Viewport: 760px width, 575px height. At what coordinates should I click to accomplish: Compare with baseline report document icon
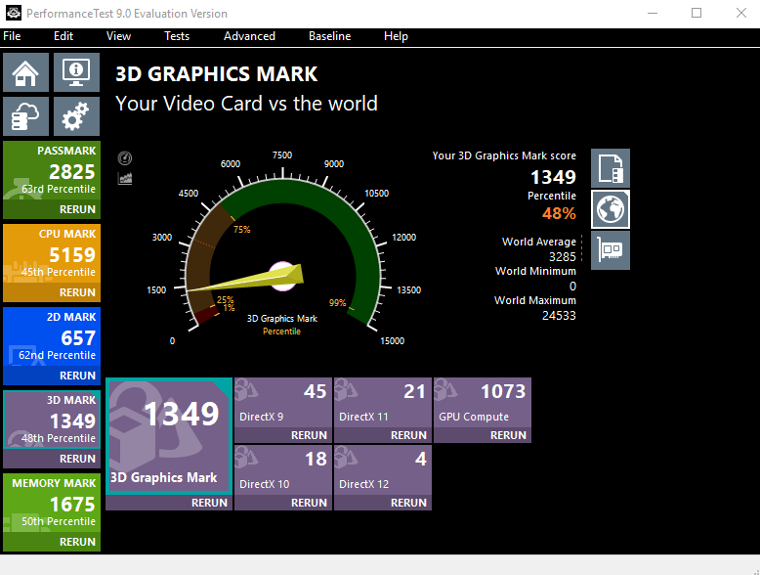pyautogui.click(x=611, y=168)
